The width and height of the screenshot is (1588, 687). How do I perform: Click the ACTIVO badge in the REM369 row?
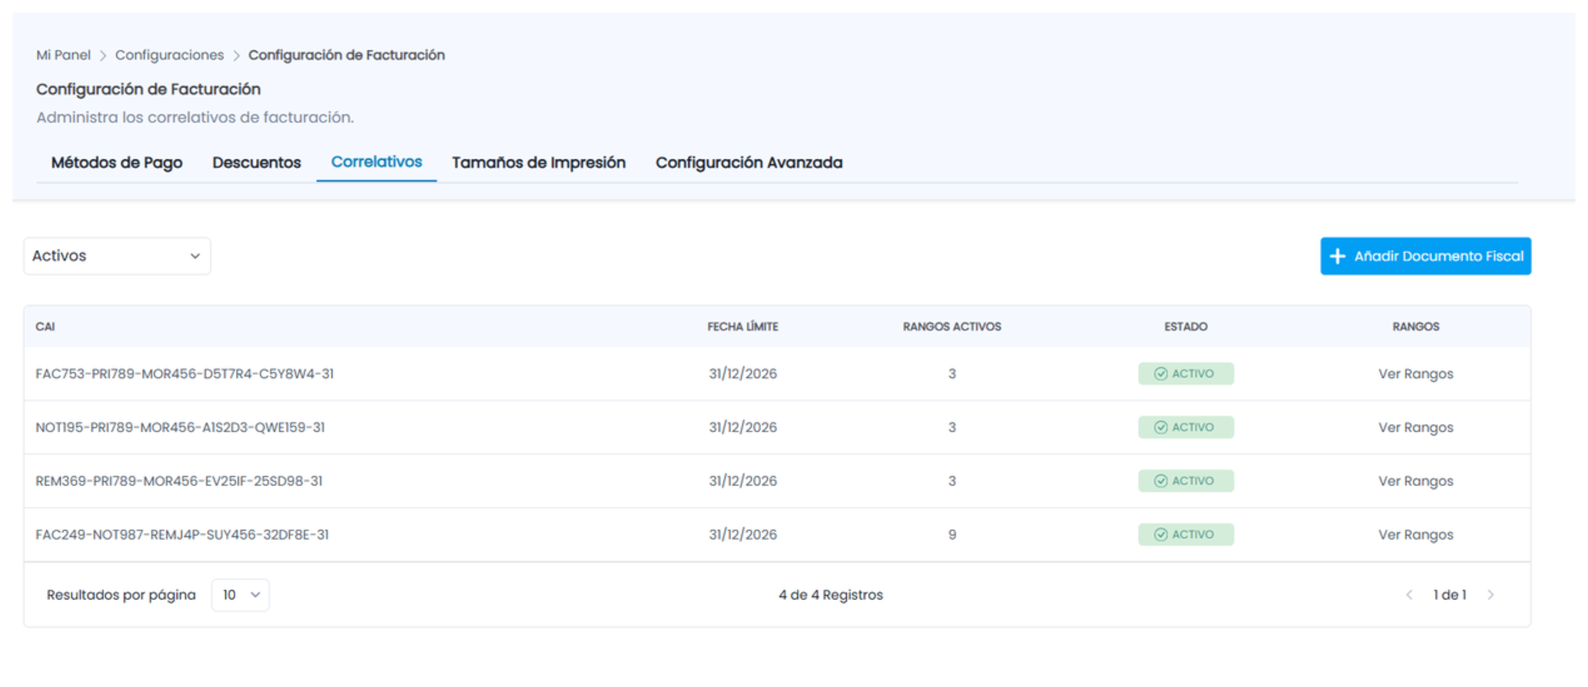point(1185,481)
